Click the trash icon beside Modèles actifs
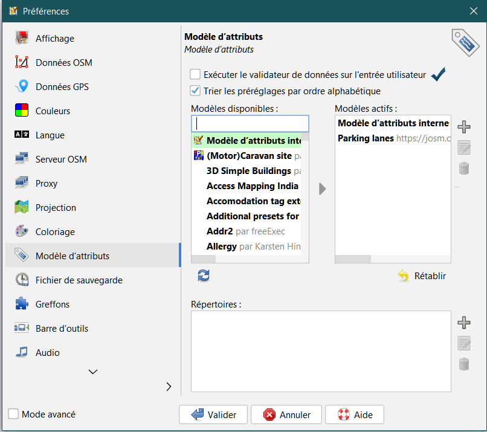487x432 pixels. (x=464, y=169)
